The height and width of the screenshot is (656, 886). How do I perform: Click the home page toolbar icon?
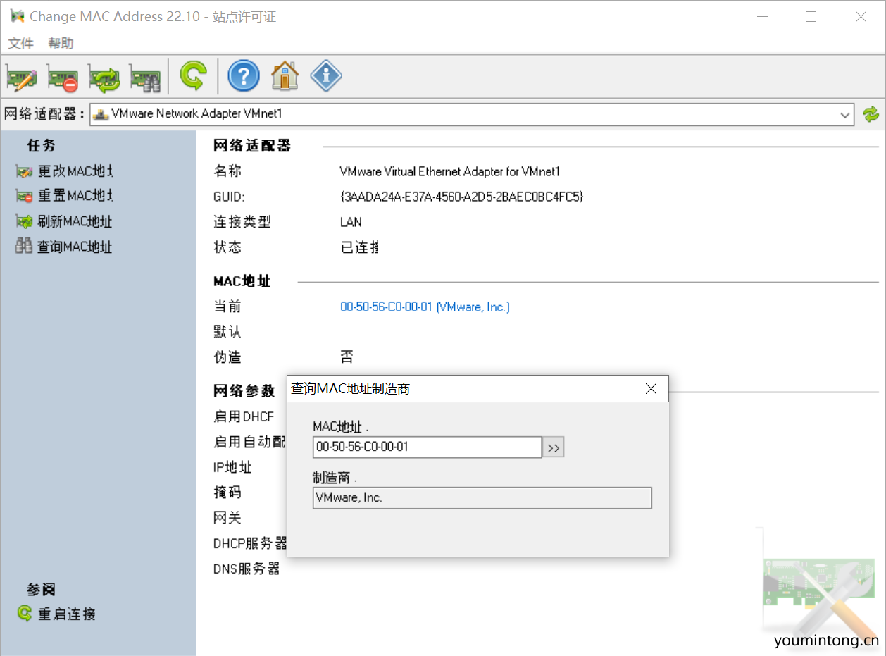pos(285,75)
